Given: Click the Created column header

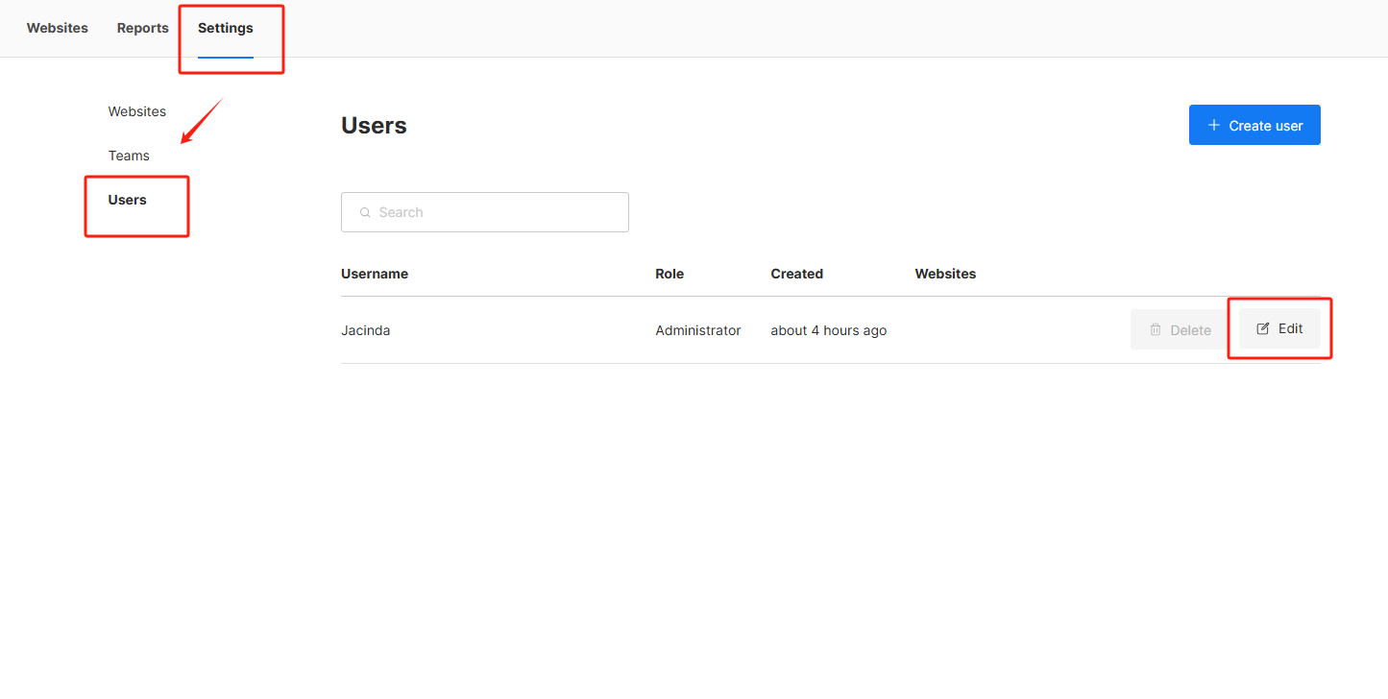Looking at the screenshot, I should point(796,274).
